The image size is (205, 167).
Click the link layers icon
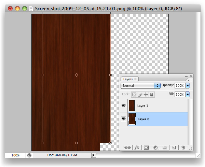click(127, 148)
